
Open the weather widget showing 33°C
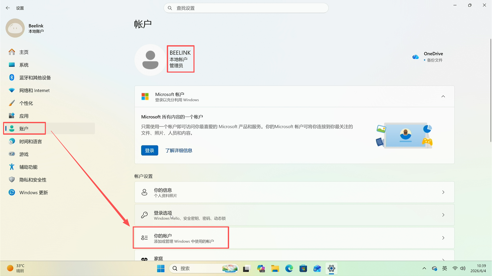click(x=16, y=268)
